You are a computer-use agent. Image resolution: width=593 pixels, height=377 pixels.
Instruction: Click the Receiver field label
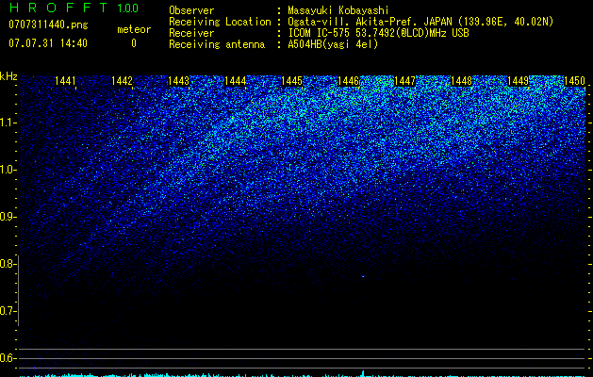[191, 33]
